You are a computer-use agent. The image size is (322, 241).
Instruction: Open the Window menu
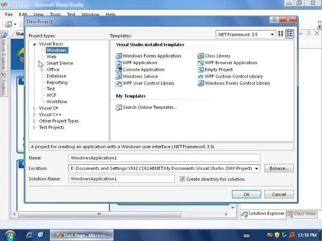90,14
